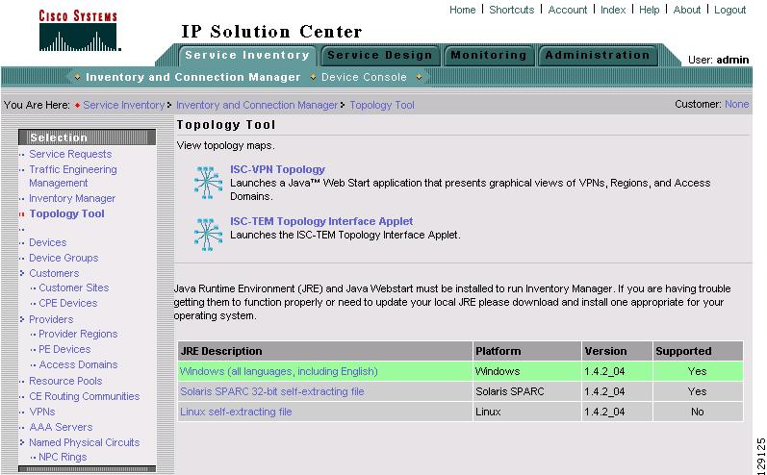Image resolution: width=767 pixels, height=475 pixels.
Task: Click the ISC-VPN Topology network icon
Action: coord(208,183)
